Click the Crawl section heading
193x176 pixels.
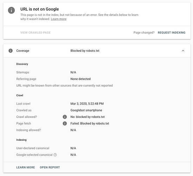pyautogui.click(x=20, y=95)
